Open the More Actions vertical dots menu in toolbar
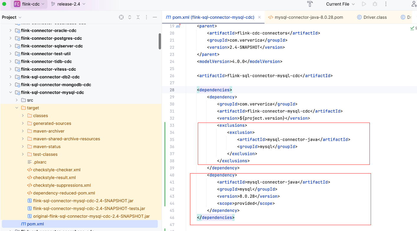This screenshot has height=231, width=417. pyautogui.click(x=386, y=4)
